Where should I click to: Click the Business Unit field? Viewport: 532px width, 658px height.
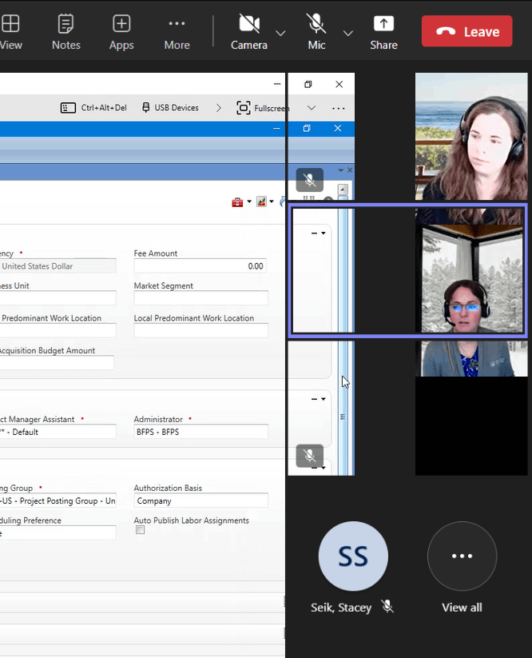tap(58, 298)
